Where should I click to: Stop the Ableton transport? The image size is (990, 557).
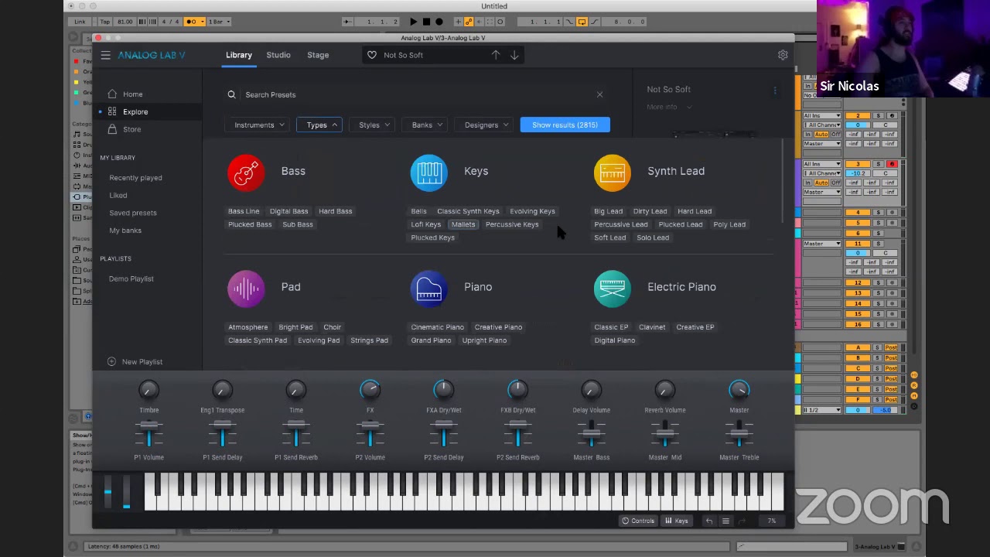[426, 22]
